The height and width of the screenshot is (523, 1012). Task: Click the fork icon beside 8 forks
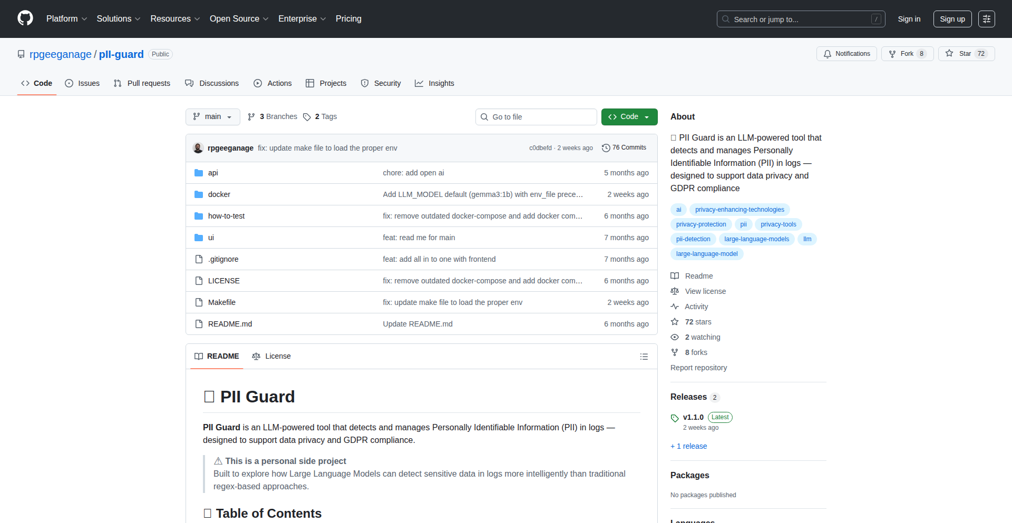(675, 352)
